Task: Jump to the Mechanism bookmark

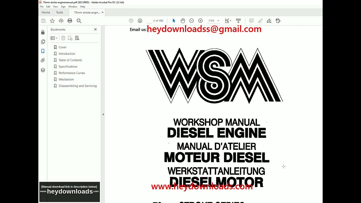Action: point(66,80)
